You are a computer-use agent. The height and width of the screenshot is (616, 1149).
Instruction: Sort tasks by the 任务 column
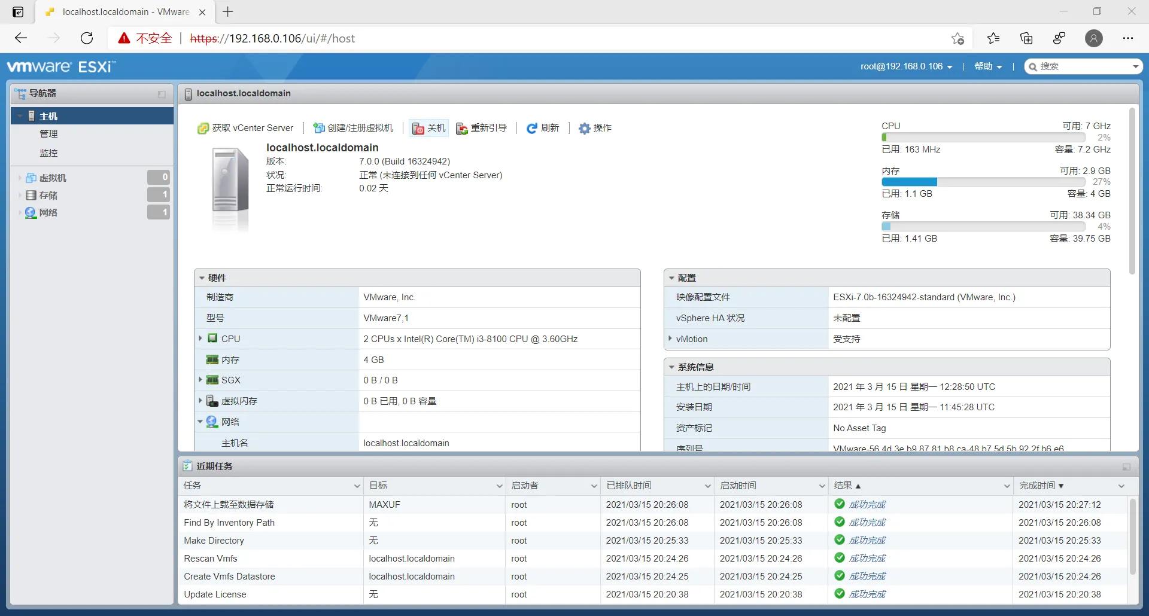pyautogui.click(x=270, y=486)
